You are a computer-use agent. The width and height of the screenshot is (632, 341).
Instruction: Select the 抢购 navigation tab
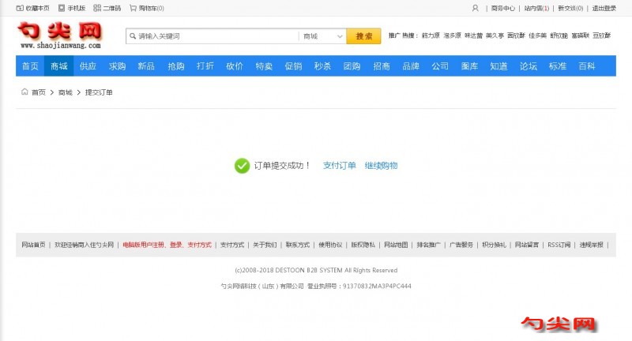tap(175, 66)
